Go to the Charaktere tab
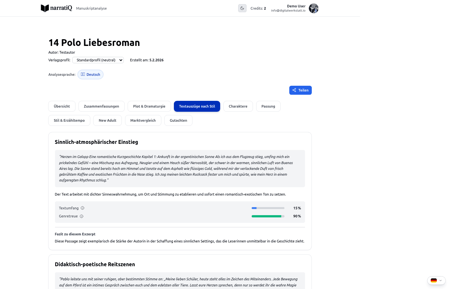Screen dimensions: 450x289 238,106
